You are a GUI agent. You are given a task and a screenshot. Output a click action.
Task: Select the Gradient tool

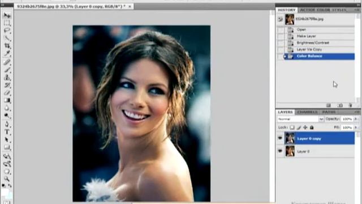pyautogui.click(x=7, y=100)
